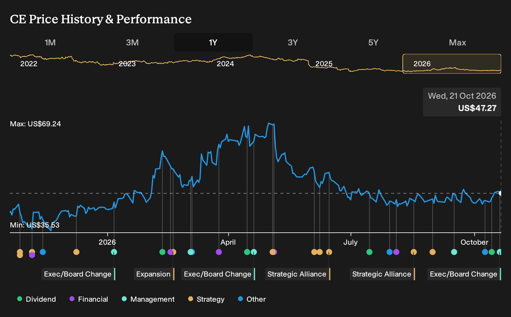
Task: Open the Exec/Board Change label near April
Action: (218, 274)
